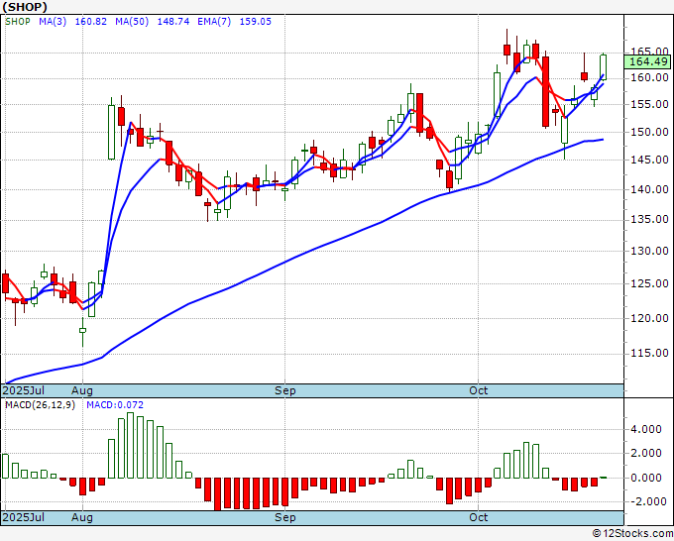
Task: Click the tall green gap-up candle in early August
Action: [111, 132]
